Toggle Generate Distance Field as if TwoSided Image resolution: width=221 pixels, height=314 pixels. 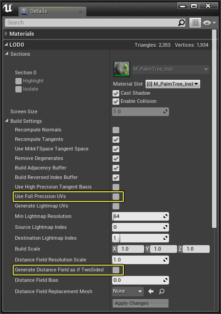click(x=116, y=270)
